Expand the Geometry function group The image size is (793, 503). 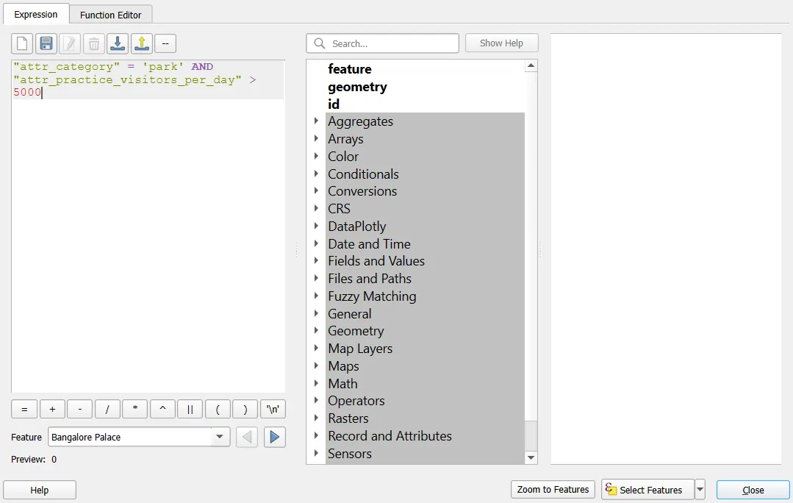[316, 330]
